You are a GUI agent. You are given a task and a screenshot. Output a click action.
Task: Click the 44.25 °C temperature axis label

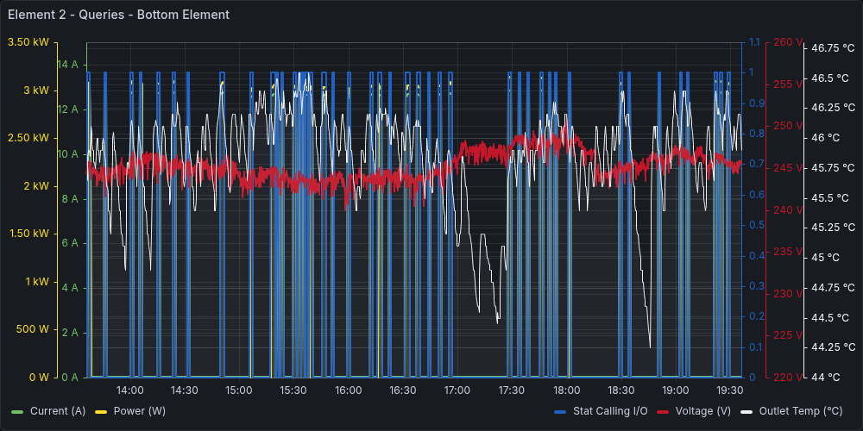[x=834, y=347]
